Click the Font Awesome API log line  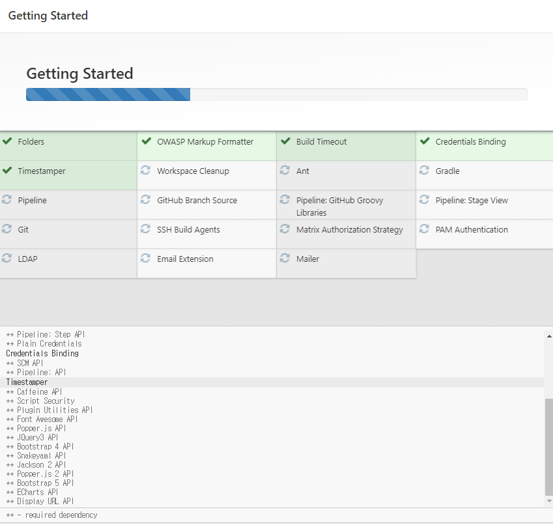coord(42,419)
